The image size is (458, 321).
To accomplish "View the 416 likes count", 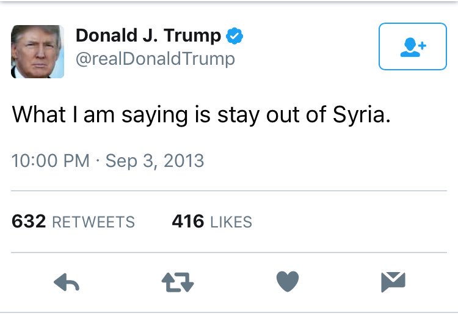I will point(212,221).
